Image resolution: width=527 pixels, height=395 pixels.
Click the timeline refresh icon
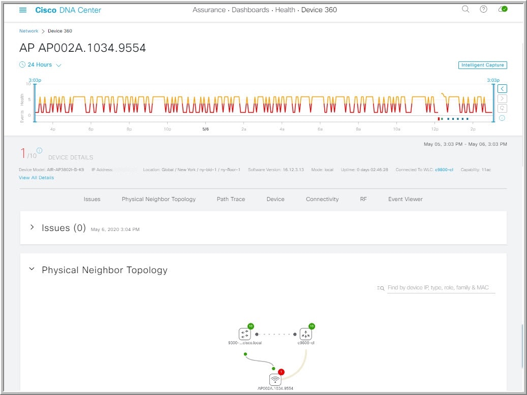point(502,108)
